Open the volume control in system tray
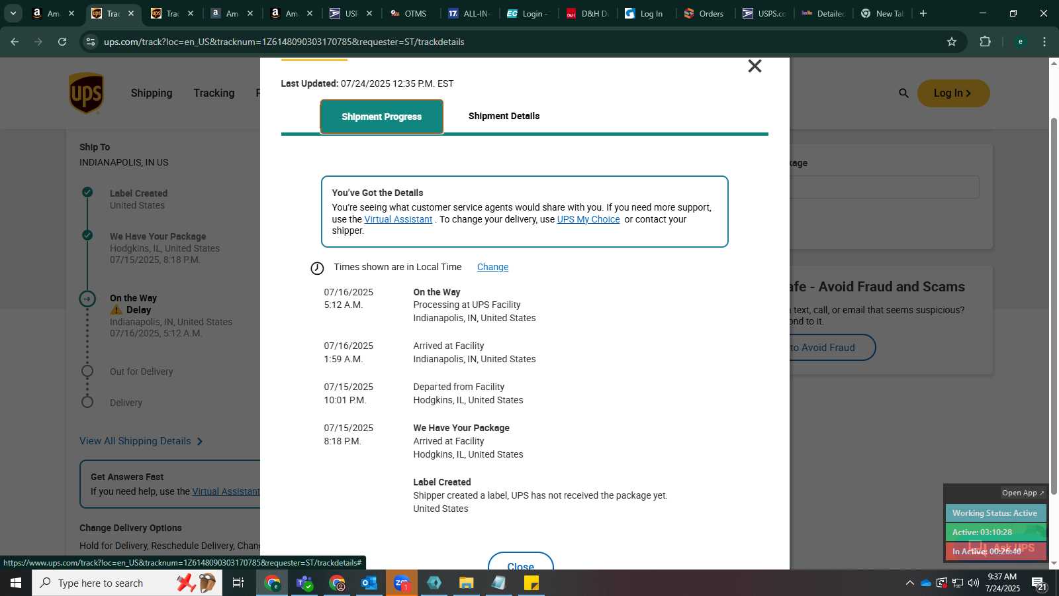 pos(974,583)
